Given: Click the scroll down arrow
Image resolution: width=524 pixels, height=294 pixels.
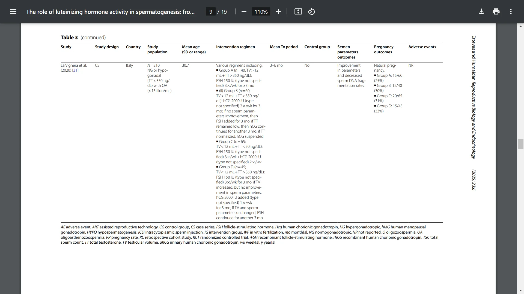Looking at the screenshot, I should point(520,291).
